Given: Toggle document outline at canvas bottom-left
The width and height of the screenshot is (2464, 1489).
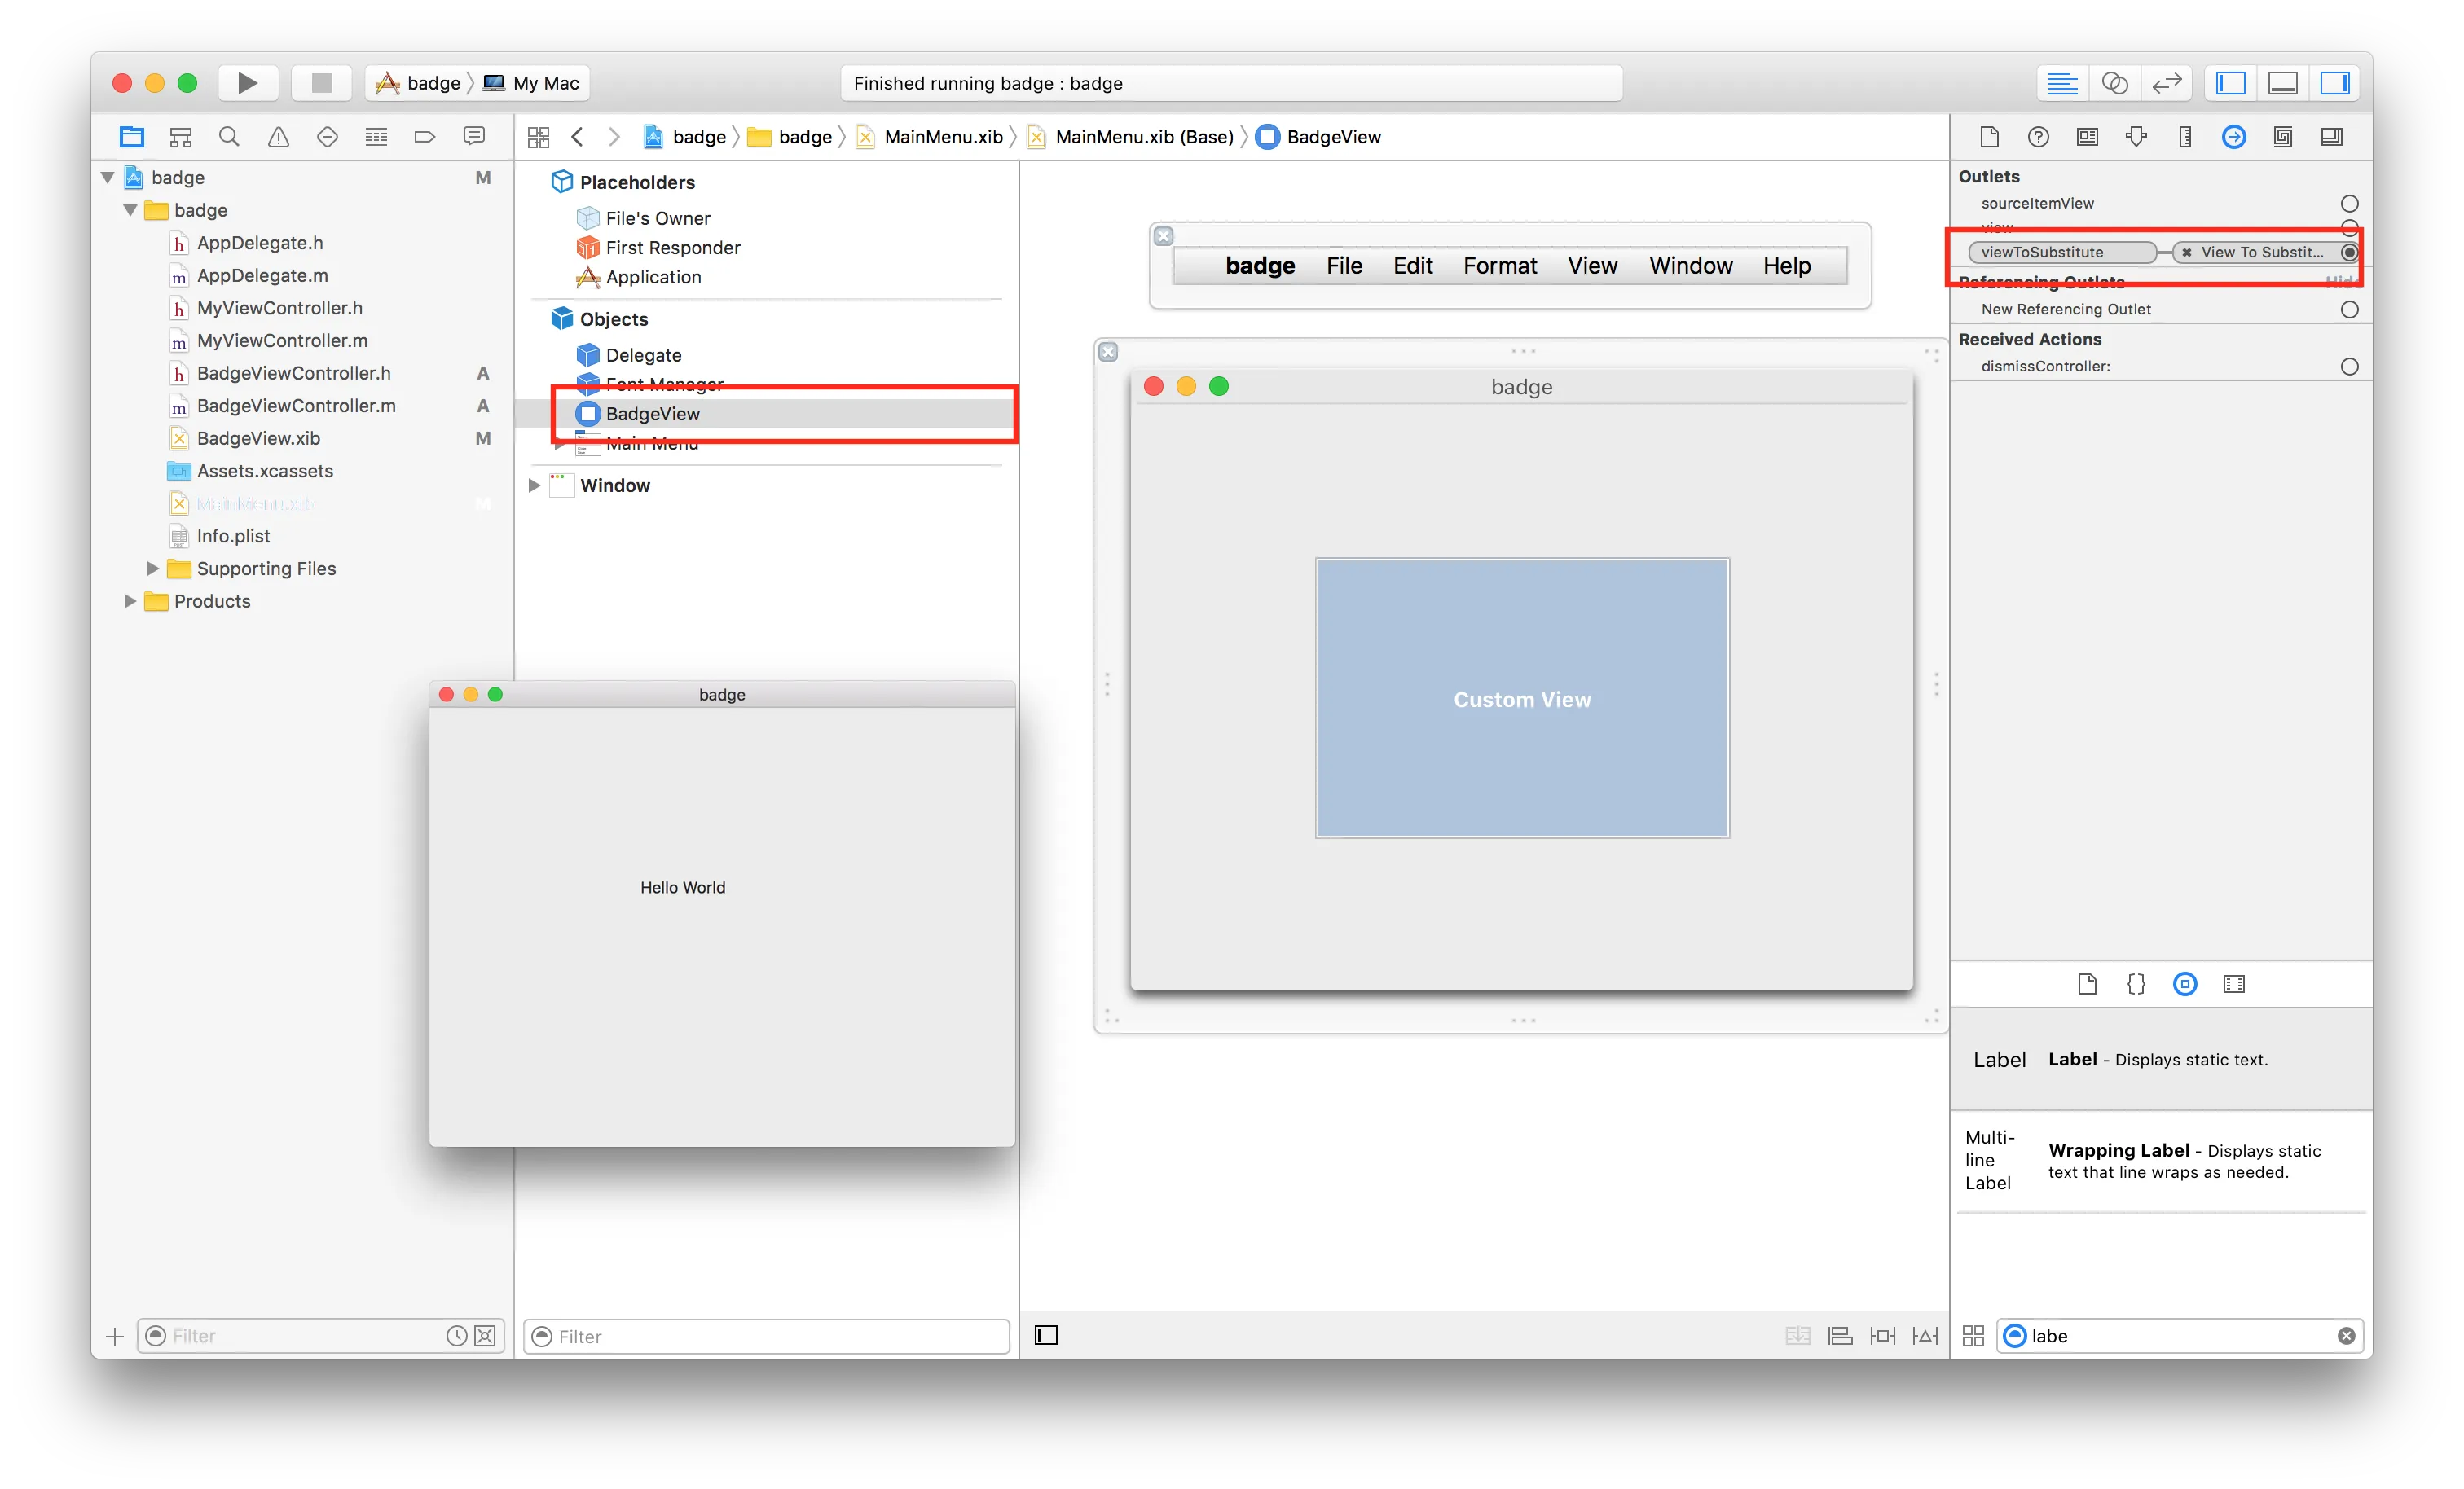Looking at the screenshot, I should pyautogui.click(x=1046, y=1335).
